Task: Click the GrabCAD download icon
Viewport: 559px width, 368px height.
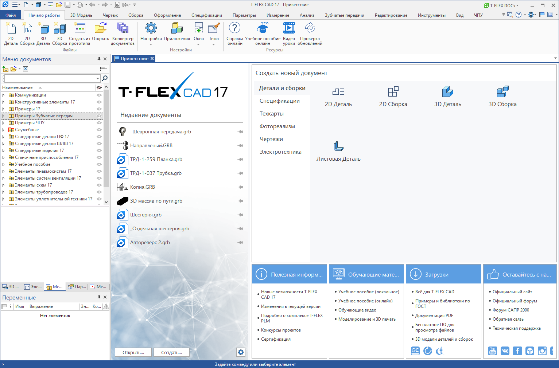Action: point(415,351)
